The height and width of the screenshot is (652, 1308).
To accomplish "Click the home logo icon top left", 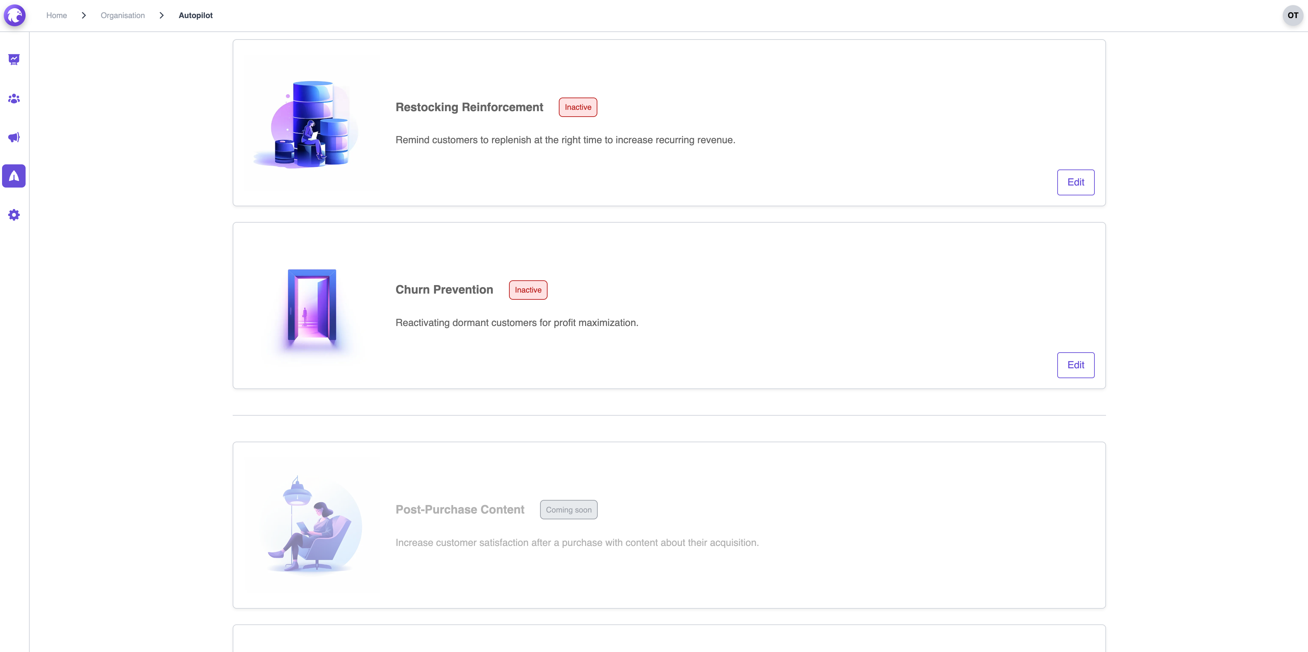I will [x=15, y=15].
